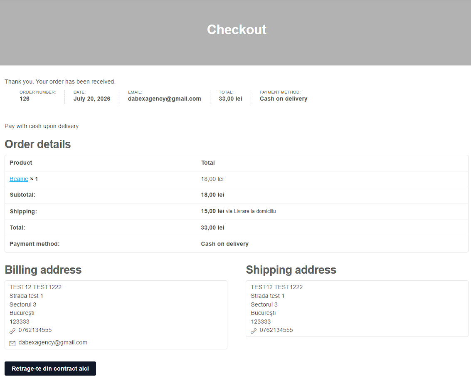Click the Retrage-te din contract aici button

click(x=50, y=369)
